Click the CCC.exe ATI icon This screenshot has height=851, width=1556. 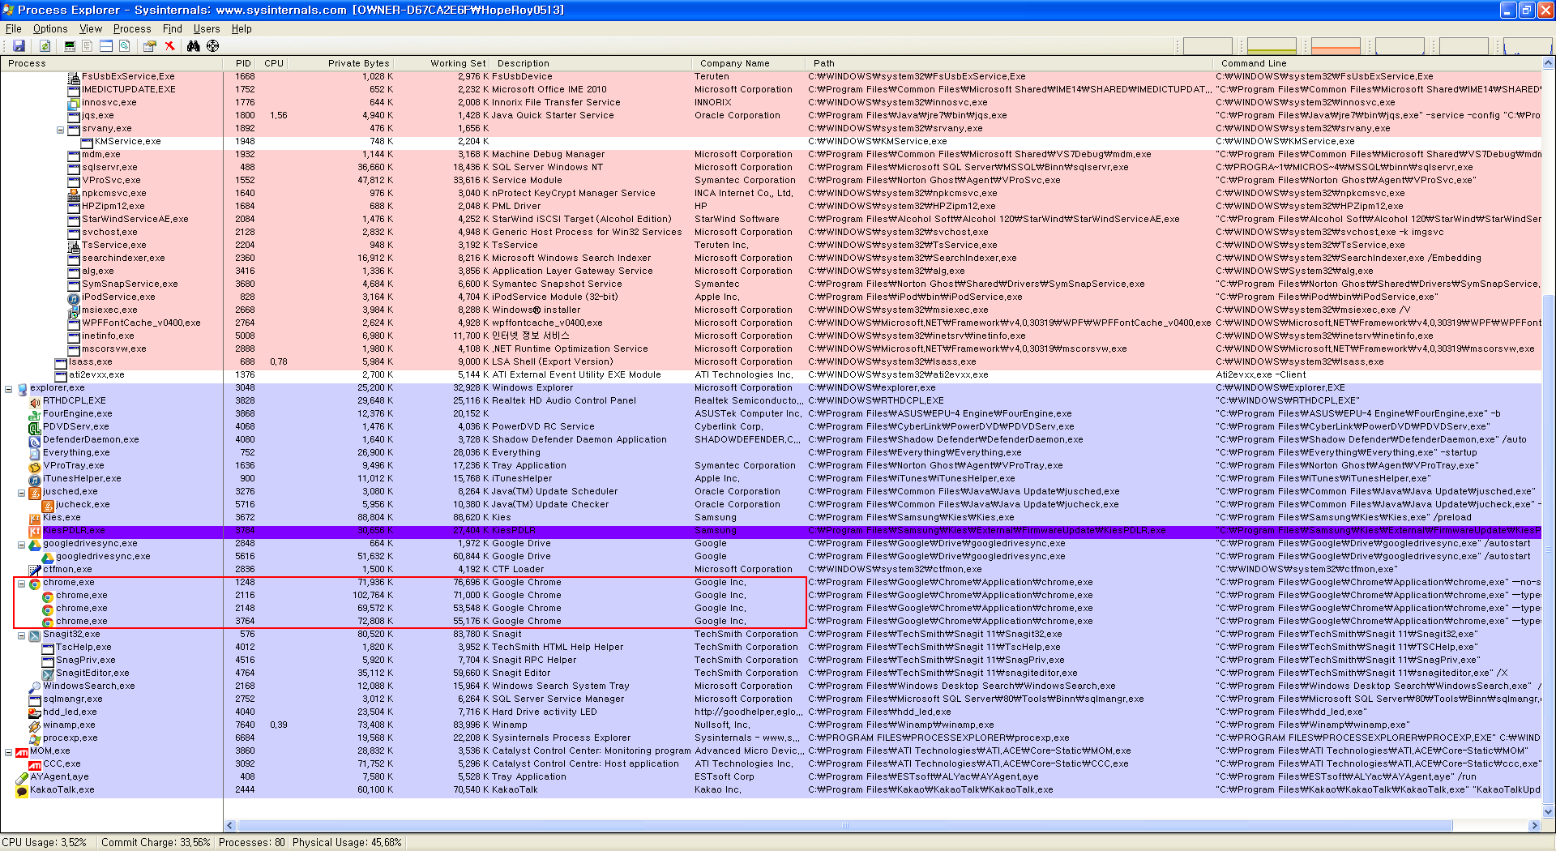pos(35,764)
